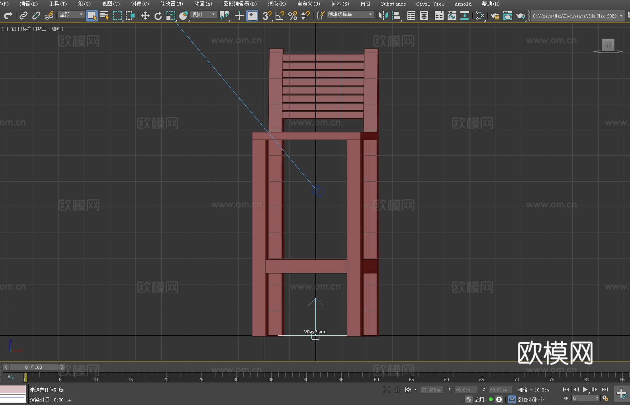
Task: Click the Redo arrow icon
Action: point(8,16)
